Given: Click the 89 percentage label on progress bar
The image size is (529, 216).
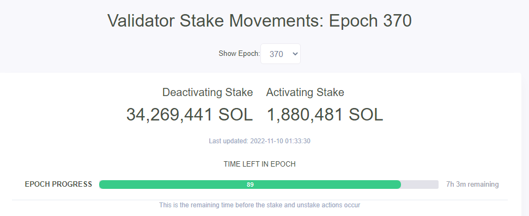Looking at the screenshot, I should coord(250,185).
